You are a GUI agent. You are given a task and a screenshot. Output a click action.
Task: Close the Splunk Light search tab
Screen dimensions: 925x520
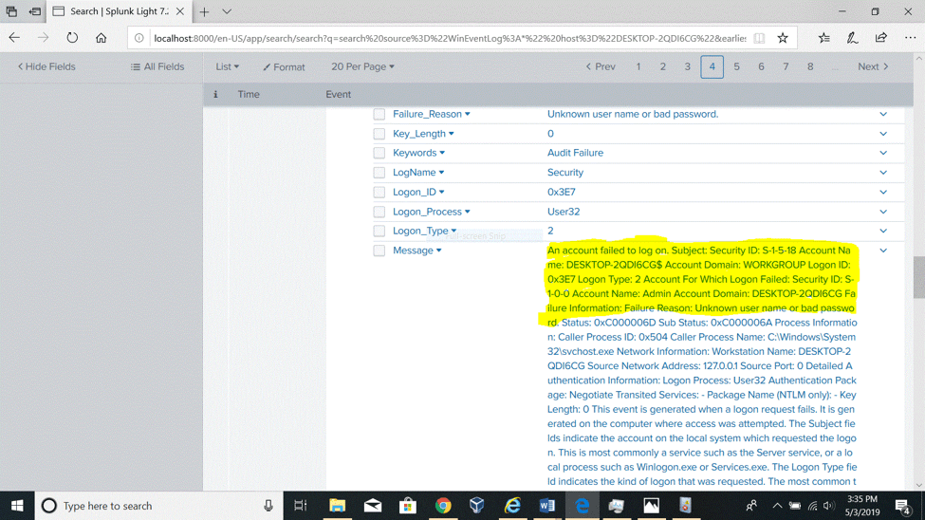click(x=180, y=11)
